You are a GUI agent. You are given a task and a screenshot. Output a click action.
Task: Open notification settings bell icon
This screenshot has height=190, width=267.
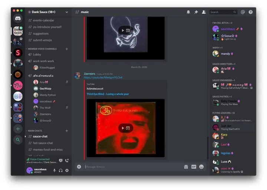[188, 12]
